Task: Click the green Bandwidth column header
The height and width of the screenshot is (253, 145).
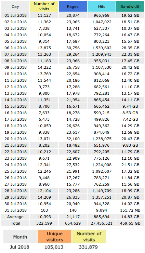Action: click(x=130, y=6)
